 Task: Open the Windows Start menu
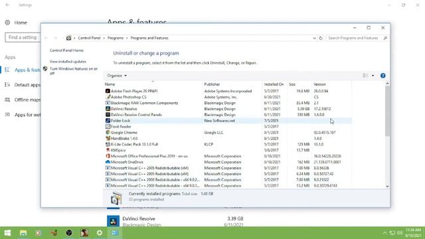(x=7, y=233)
